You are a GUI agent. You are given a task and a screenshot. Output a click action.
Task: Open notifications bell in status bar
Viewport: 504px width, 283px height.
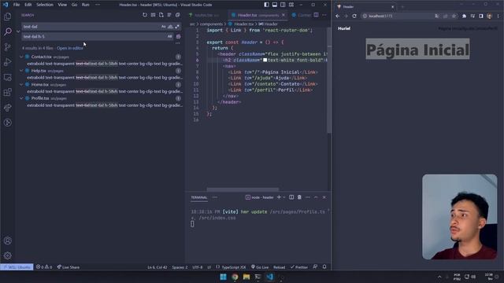pos(324,267)
